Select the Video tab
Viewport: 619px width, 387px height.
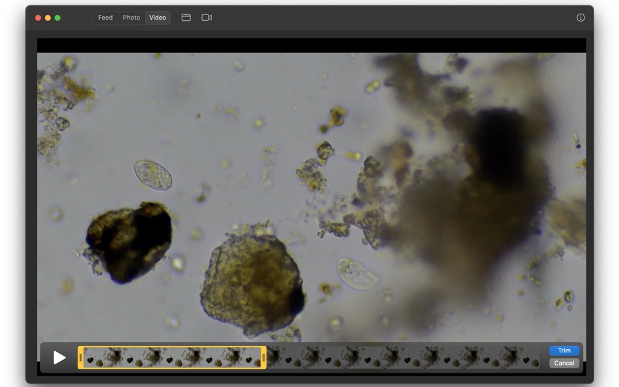tap(156, 18)
